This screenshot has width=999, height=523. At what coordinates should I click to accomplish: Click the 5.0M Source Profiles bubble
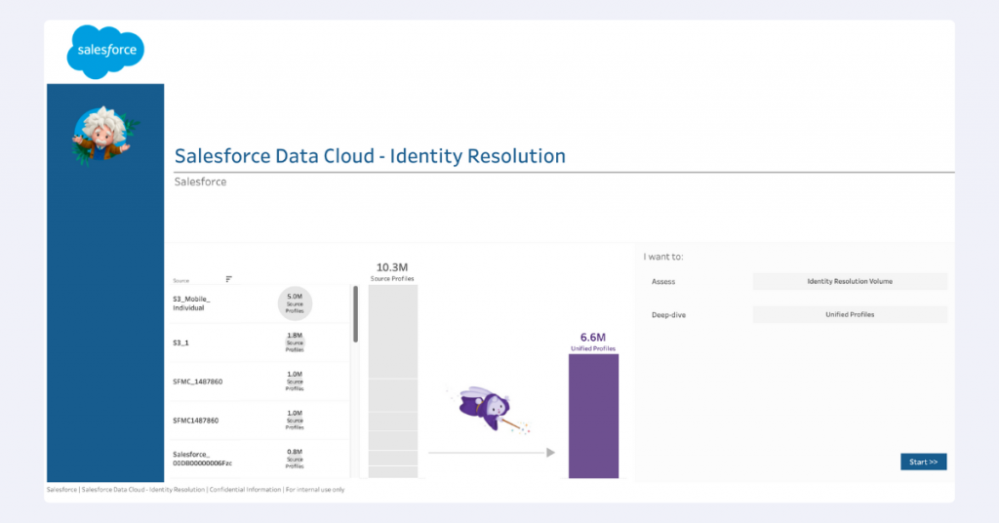tap(295, 303)
